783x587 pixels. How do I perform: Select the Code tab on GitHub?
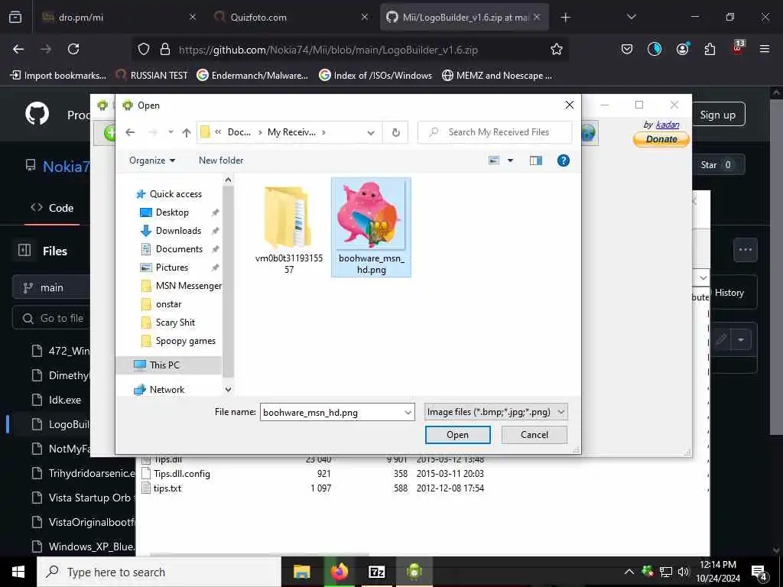[x=52, y=208]
